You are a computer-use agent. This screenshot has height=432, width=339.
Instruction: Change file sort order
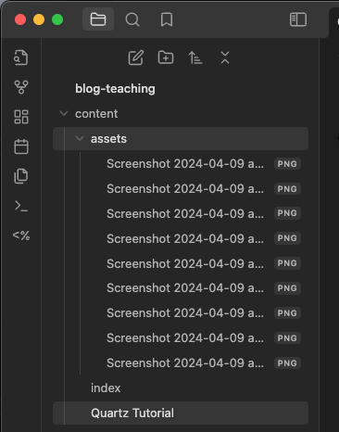pyautogui.click(x=195, y=57)
